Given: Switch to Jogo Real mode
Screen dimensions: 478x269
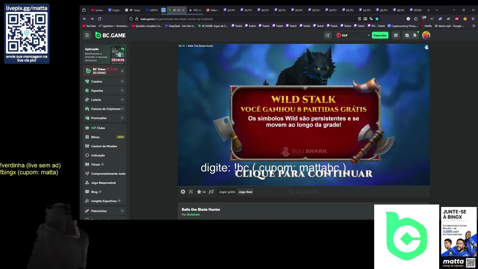Looking at the screenshot, I should click(245, 192).
